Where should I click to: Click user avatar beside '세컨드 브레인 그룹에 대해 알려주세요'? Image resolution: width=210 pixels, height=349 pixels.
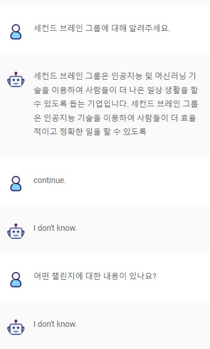[16, 32]
